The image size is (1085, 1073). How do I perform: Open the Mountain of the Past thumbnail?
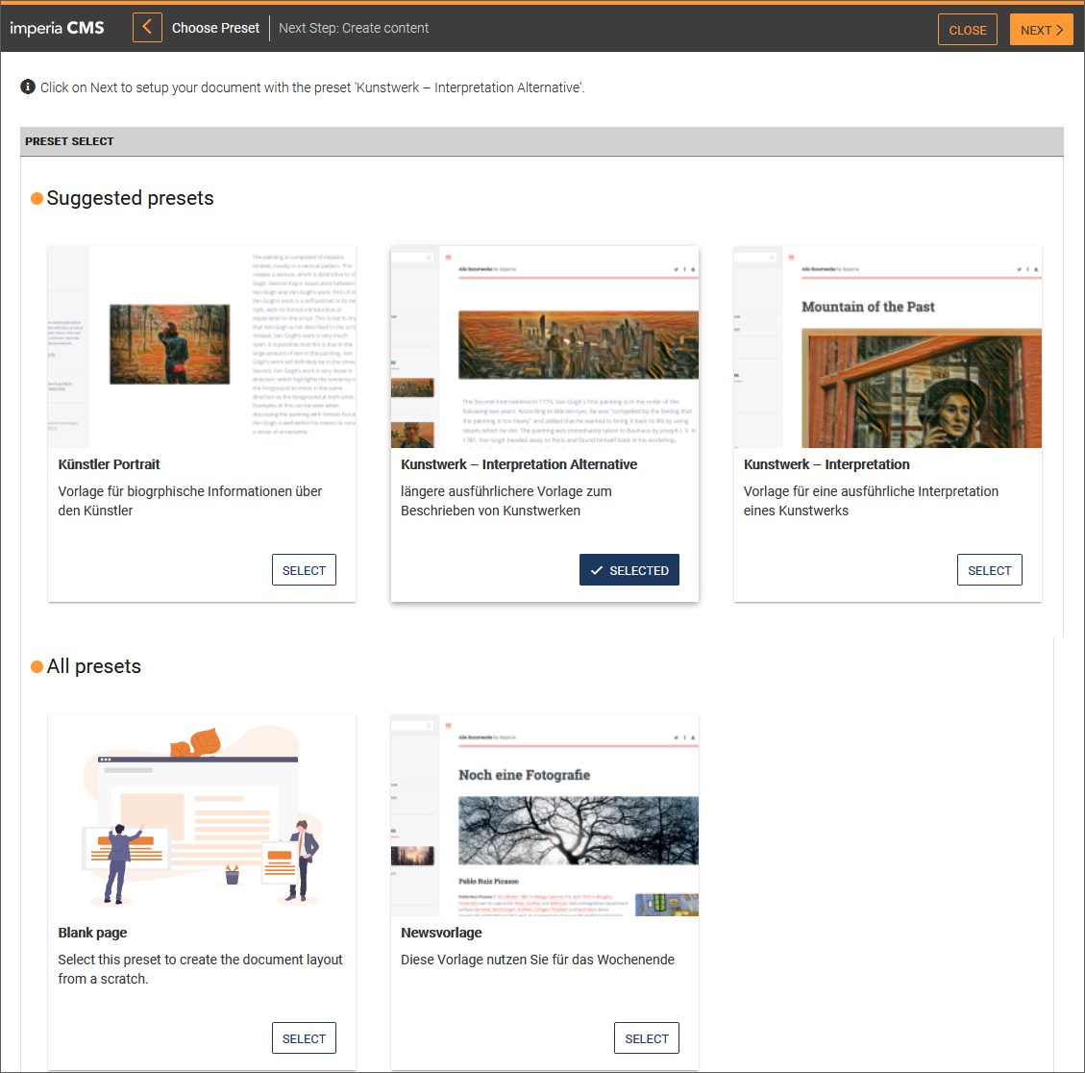click(888, 347)
